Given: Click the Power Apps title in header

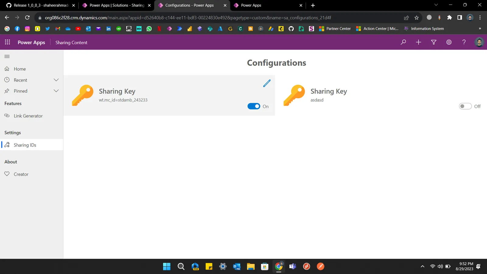Looking at the screenshot, I should click(31, 42).
